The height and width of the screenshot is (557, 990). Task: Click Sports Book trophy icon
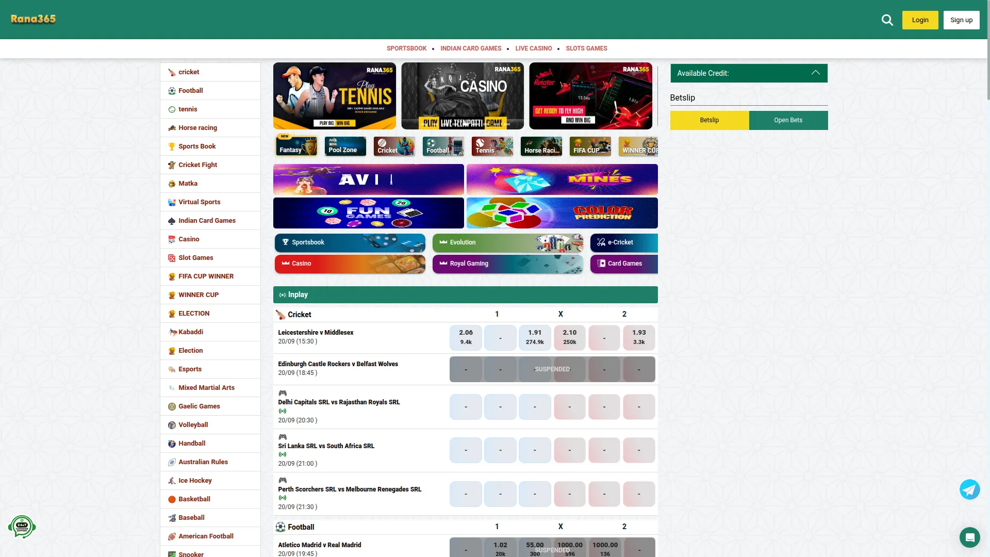pos(172,146)
